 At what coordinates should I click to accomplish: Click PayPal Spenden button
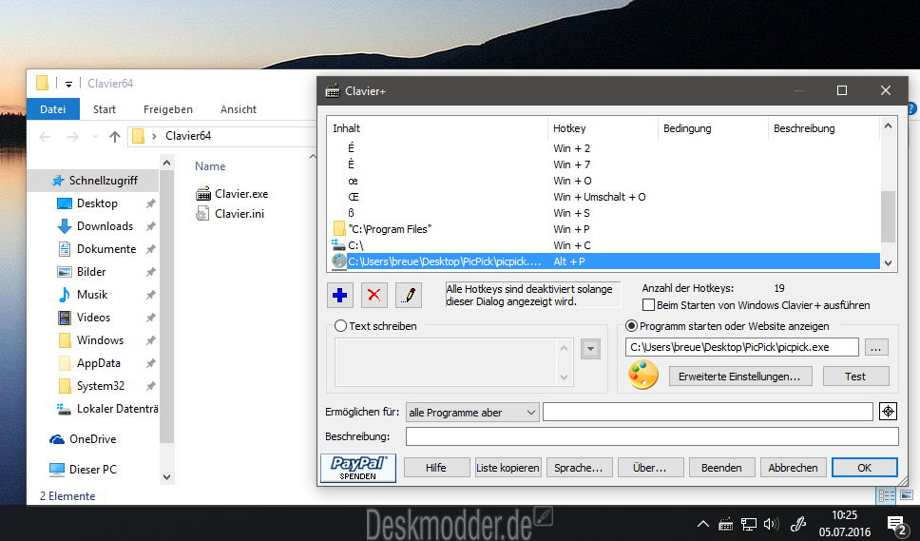[358, 468]
